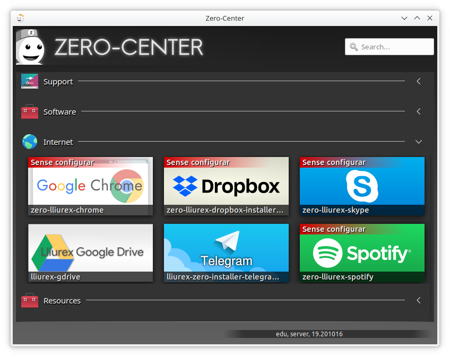Open the Google Chrome installer tile

click(x=90, y=186)
